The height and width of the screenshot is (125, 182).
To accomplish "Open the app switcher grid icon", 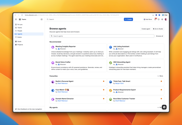I will pyautogui.click(x=16, y=19).
